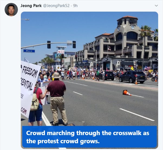Open the tweet via 9h timestamp

[x=75, y=6]
